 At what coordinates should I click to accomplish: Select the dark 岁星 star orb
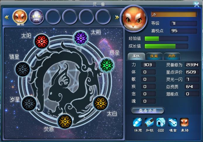[x=29, y=104]
